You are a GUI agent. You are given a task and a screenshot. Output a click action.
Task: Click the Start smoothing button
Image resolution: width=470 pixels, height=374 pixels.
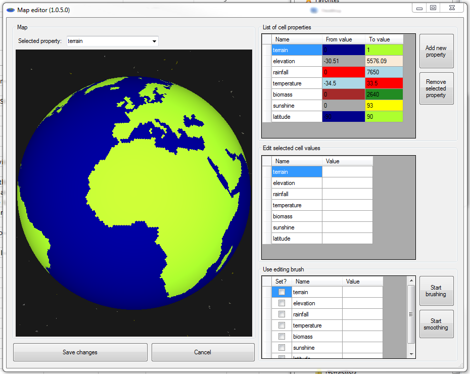(x=436, y=324)
